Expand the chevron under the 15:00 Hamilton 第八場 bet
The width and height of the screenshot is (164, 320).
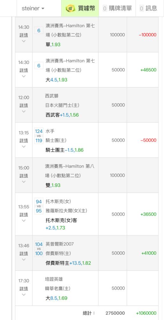point(24,182)
